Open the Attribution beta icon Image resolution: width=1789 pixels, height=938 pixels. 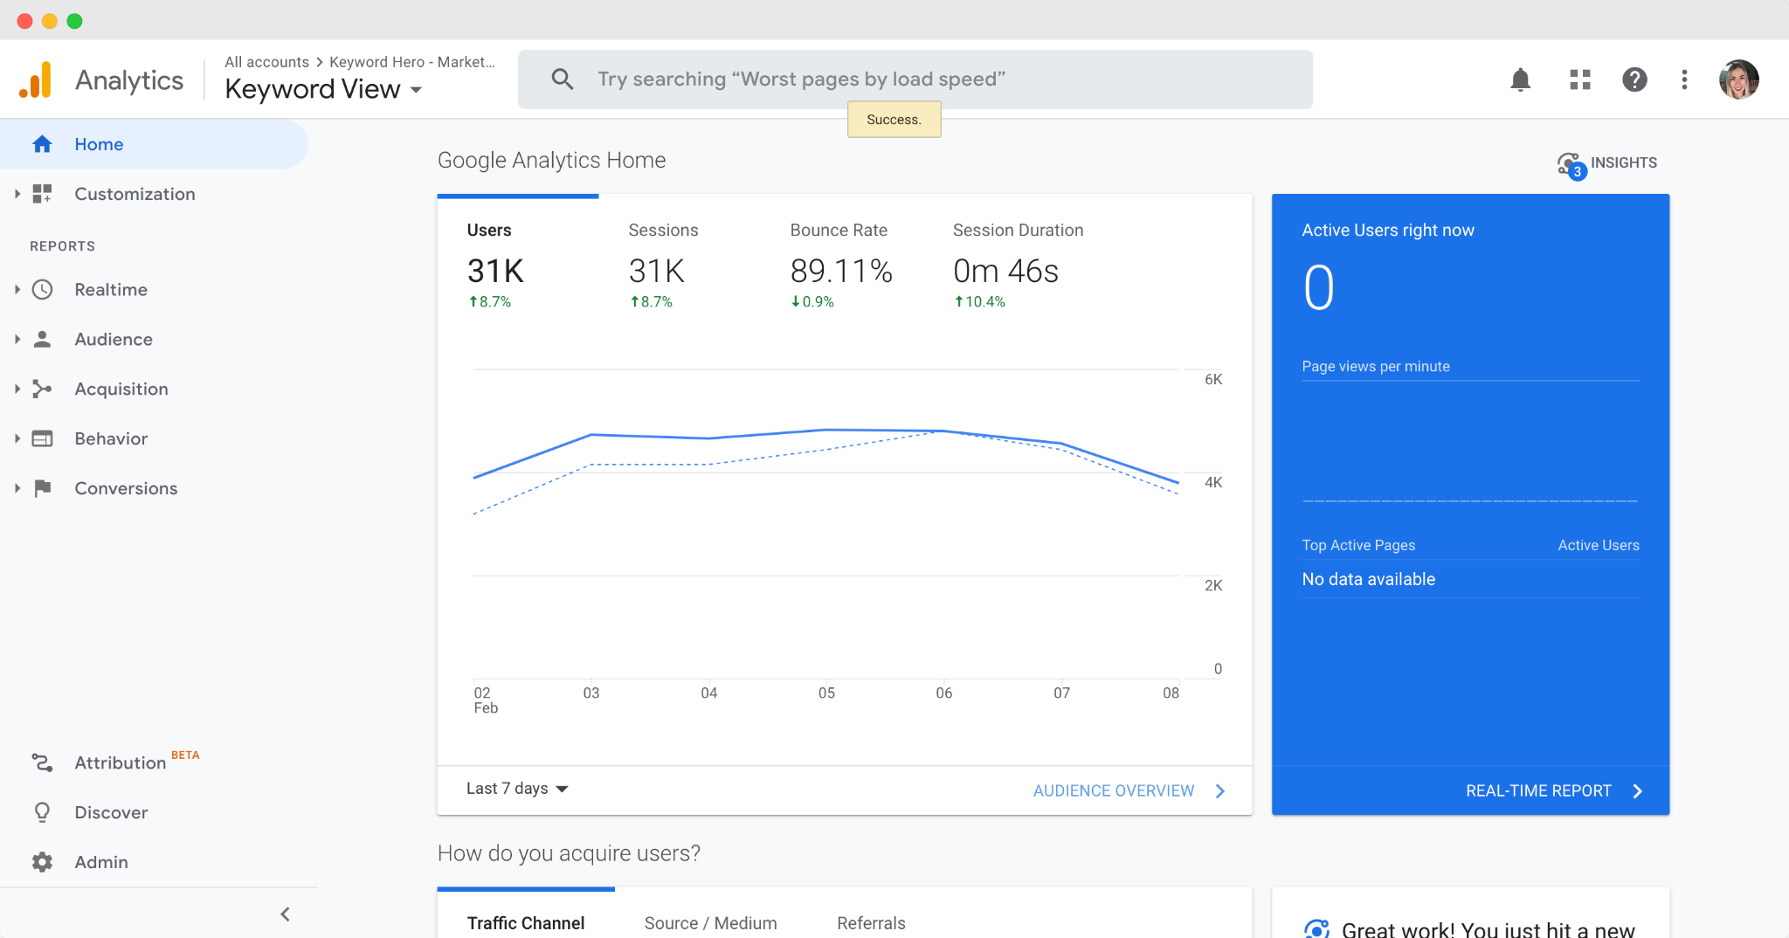click(42, 762)
